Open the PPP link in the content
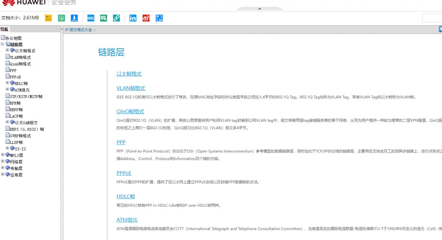The image size is (442, 240). click(x=121, y=143)
